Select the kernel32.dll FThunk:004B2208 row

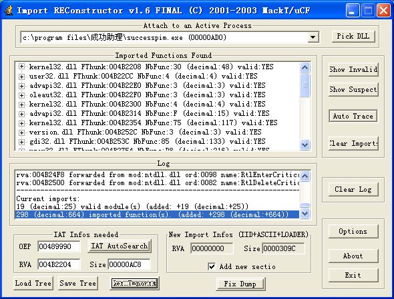coord(152,67)
